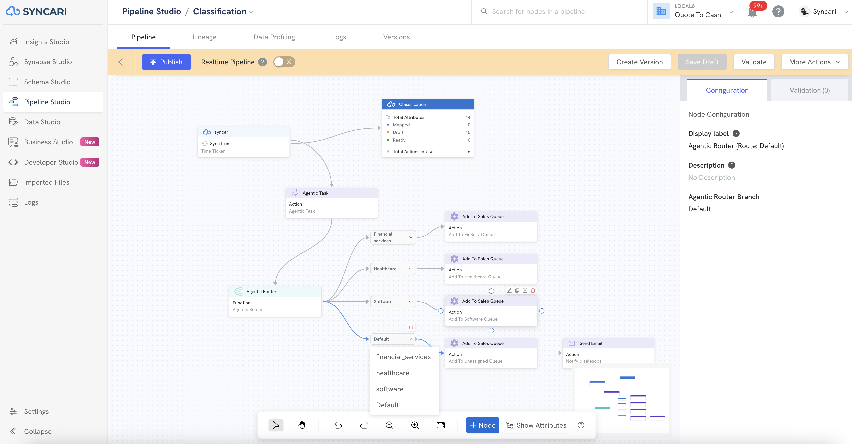Activate the hand pan tool
The height and width of the screenshot is (444, 852).
click(x=302, y=425)
